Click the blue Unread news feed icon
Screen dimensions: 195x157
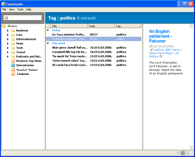click(x=13, y=65)
